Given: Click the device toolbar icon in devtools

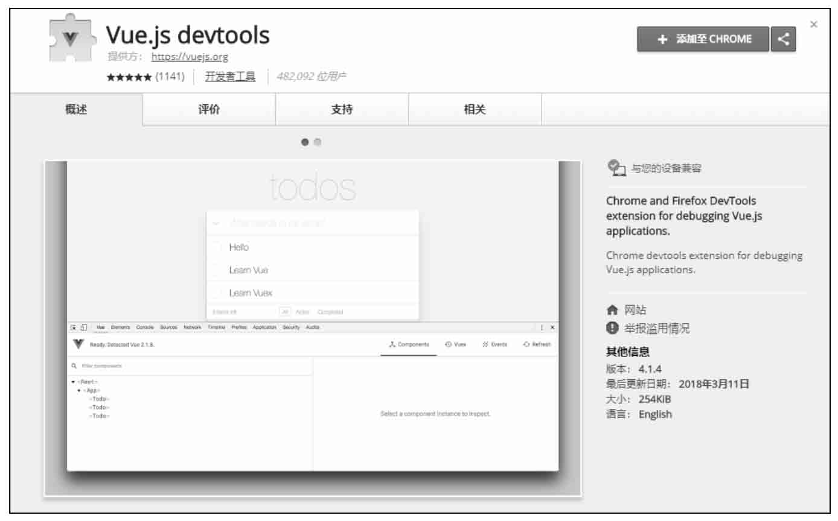Looking at the screenshot, I should pos(83,327).
